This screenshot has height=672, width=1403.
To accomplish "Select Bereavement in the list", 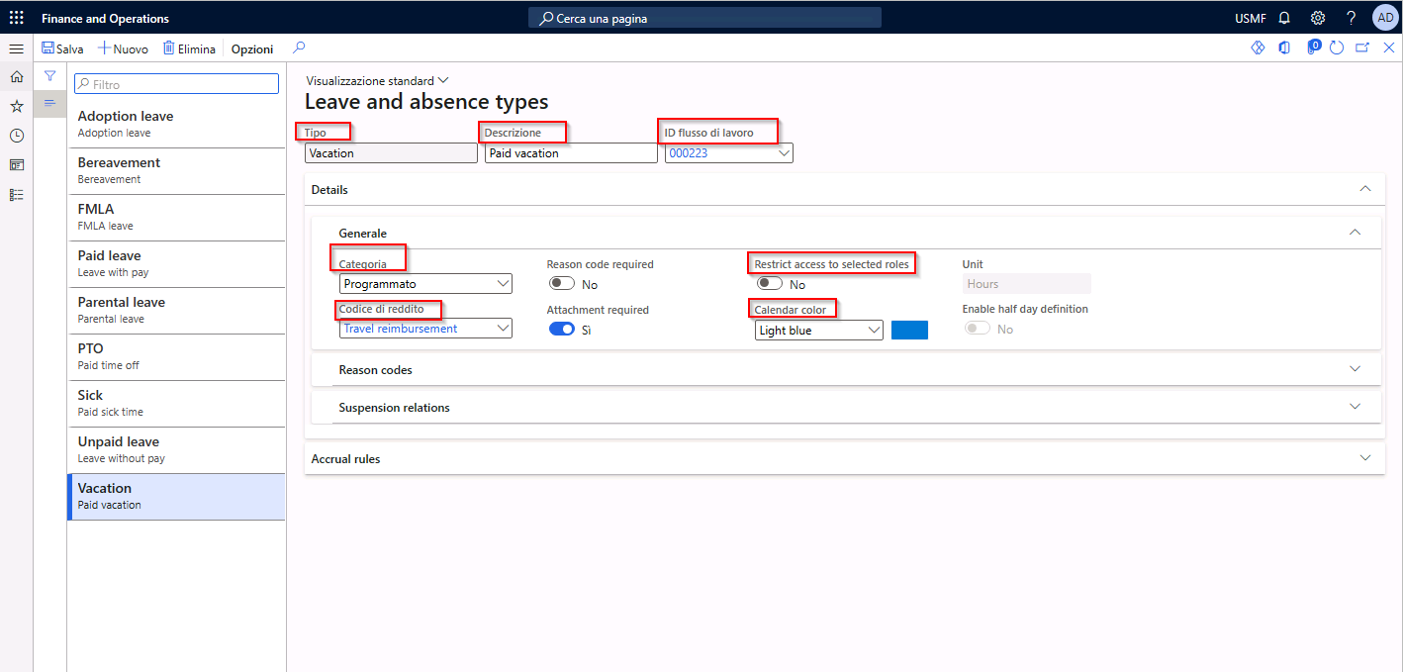I will click(x=176, y=171).
